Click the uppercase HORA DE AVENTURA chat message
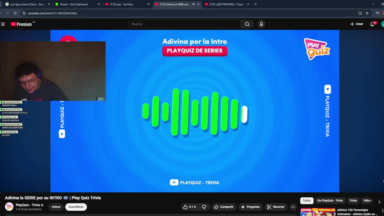 point(12,128)
